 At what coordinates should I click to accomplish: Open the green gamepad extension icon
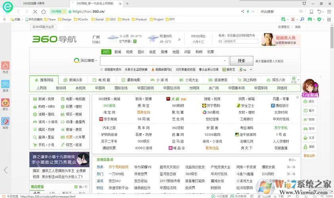pyautogui.click(x=309, y=19)
